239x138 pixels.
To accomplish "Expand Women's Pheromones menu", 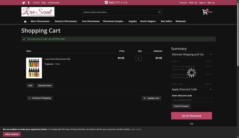I will point(66,21).
